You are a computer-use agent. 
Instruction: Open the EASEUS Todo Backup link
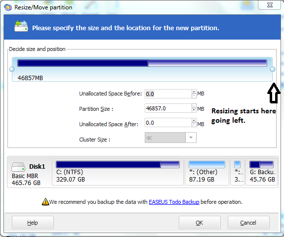click(x=174, y=202)
